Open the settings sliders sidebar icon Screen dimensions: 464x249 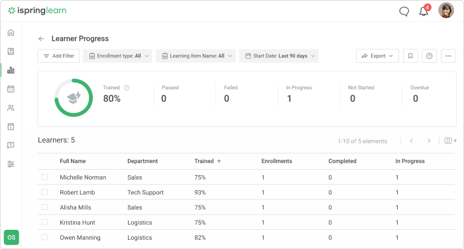click(11, 164)
